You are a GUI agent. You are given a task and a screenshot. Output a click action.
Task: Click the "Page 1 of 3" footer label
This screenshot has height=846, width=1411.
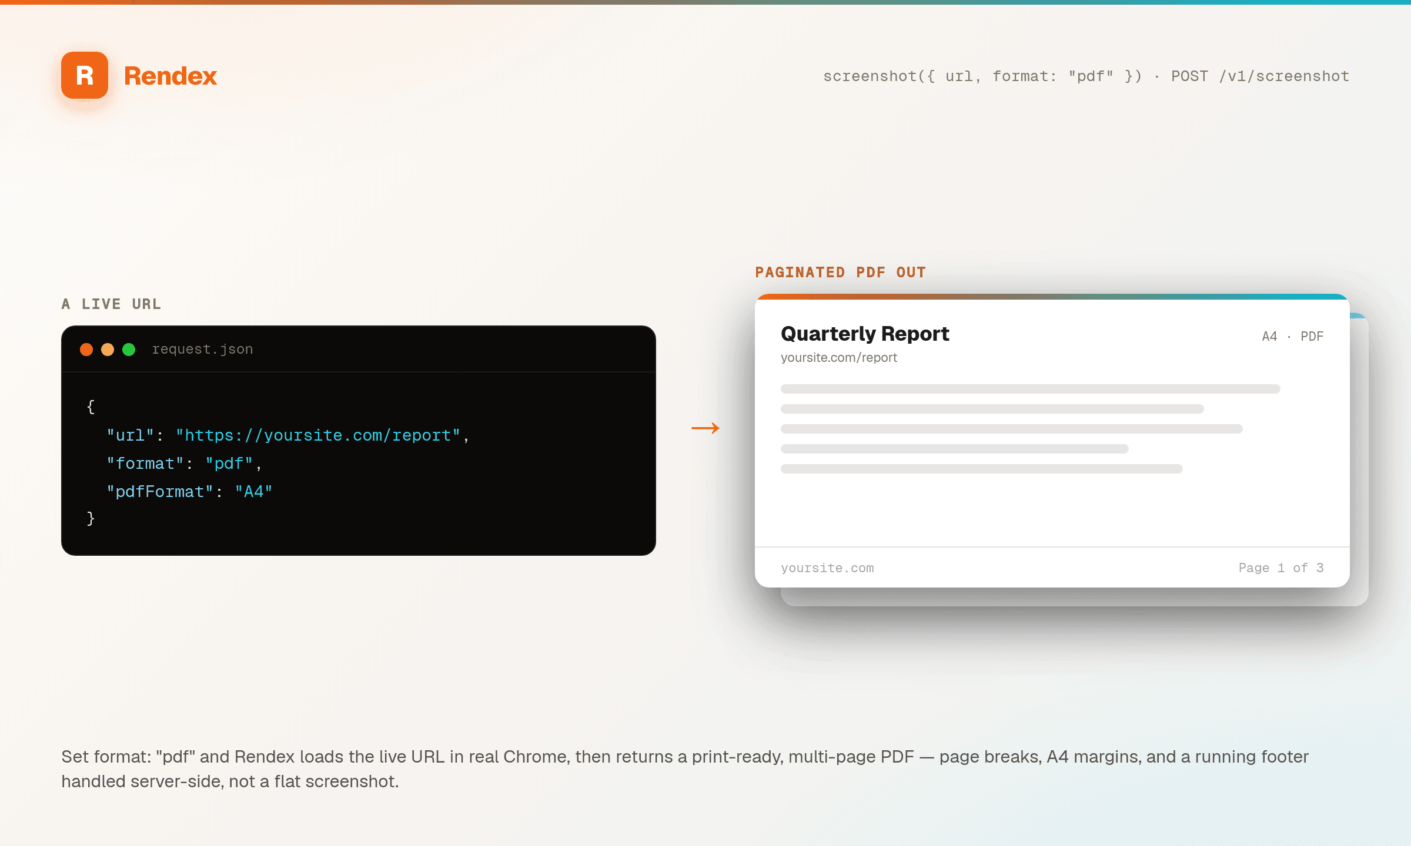click(1281, 568)
